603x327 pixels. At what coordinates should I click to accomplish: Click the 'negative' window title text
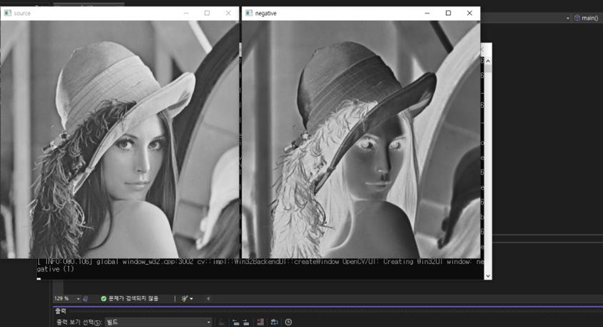click(266, 13)
